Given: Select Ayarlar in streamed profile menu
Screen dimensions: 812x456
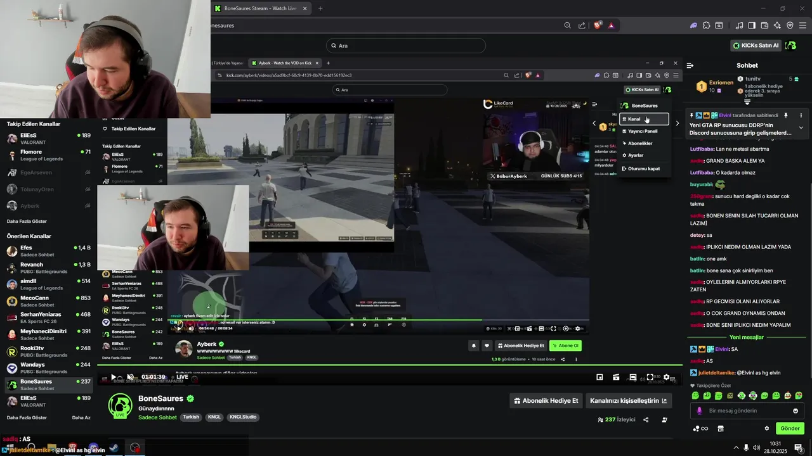Looking at the screenshot, I should [x=644, y=156].
